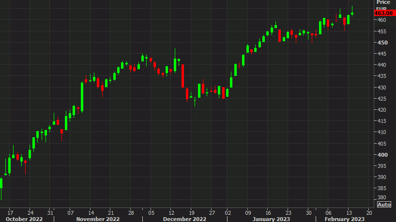Click the 405 price axis label
Viewport: 396px width, 222px height.
tap(382, 144)
